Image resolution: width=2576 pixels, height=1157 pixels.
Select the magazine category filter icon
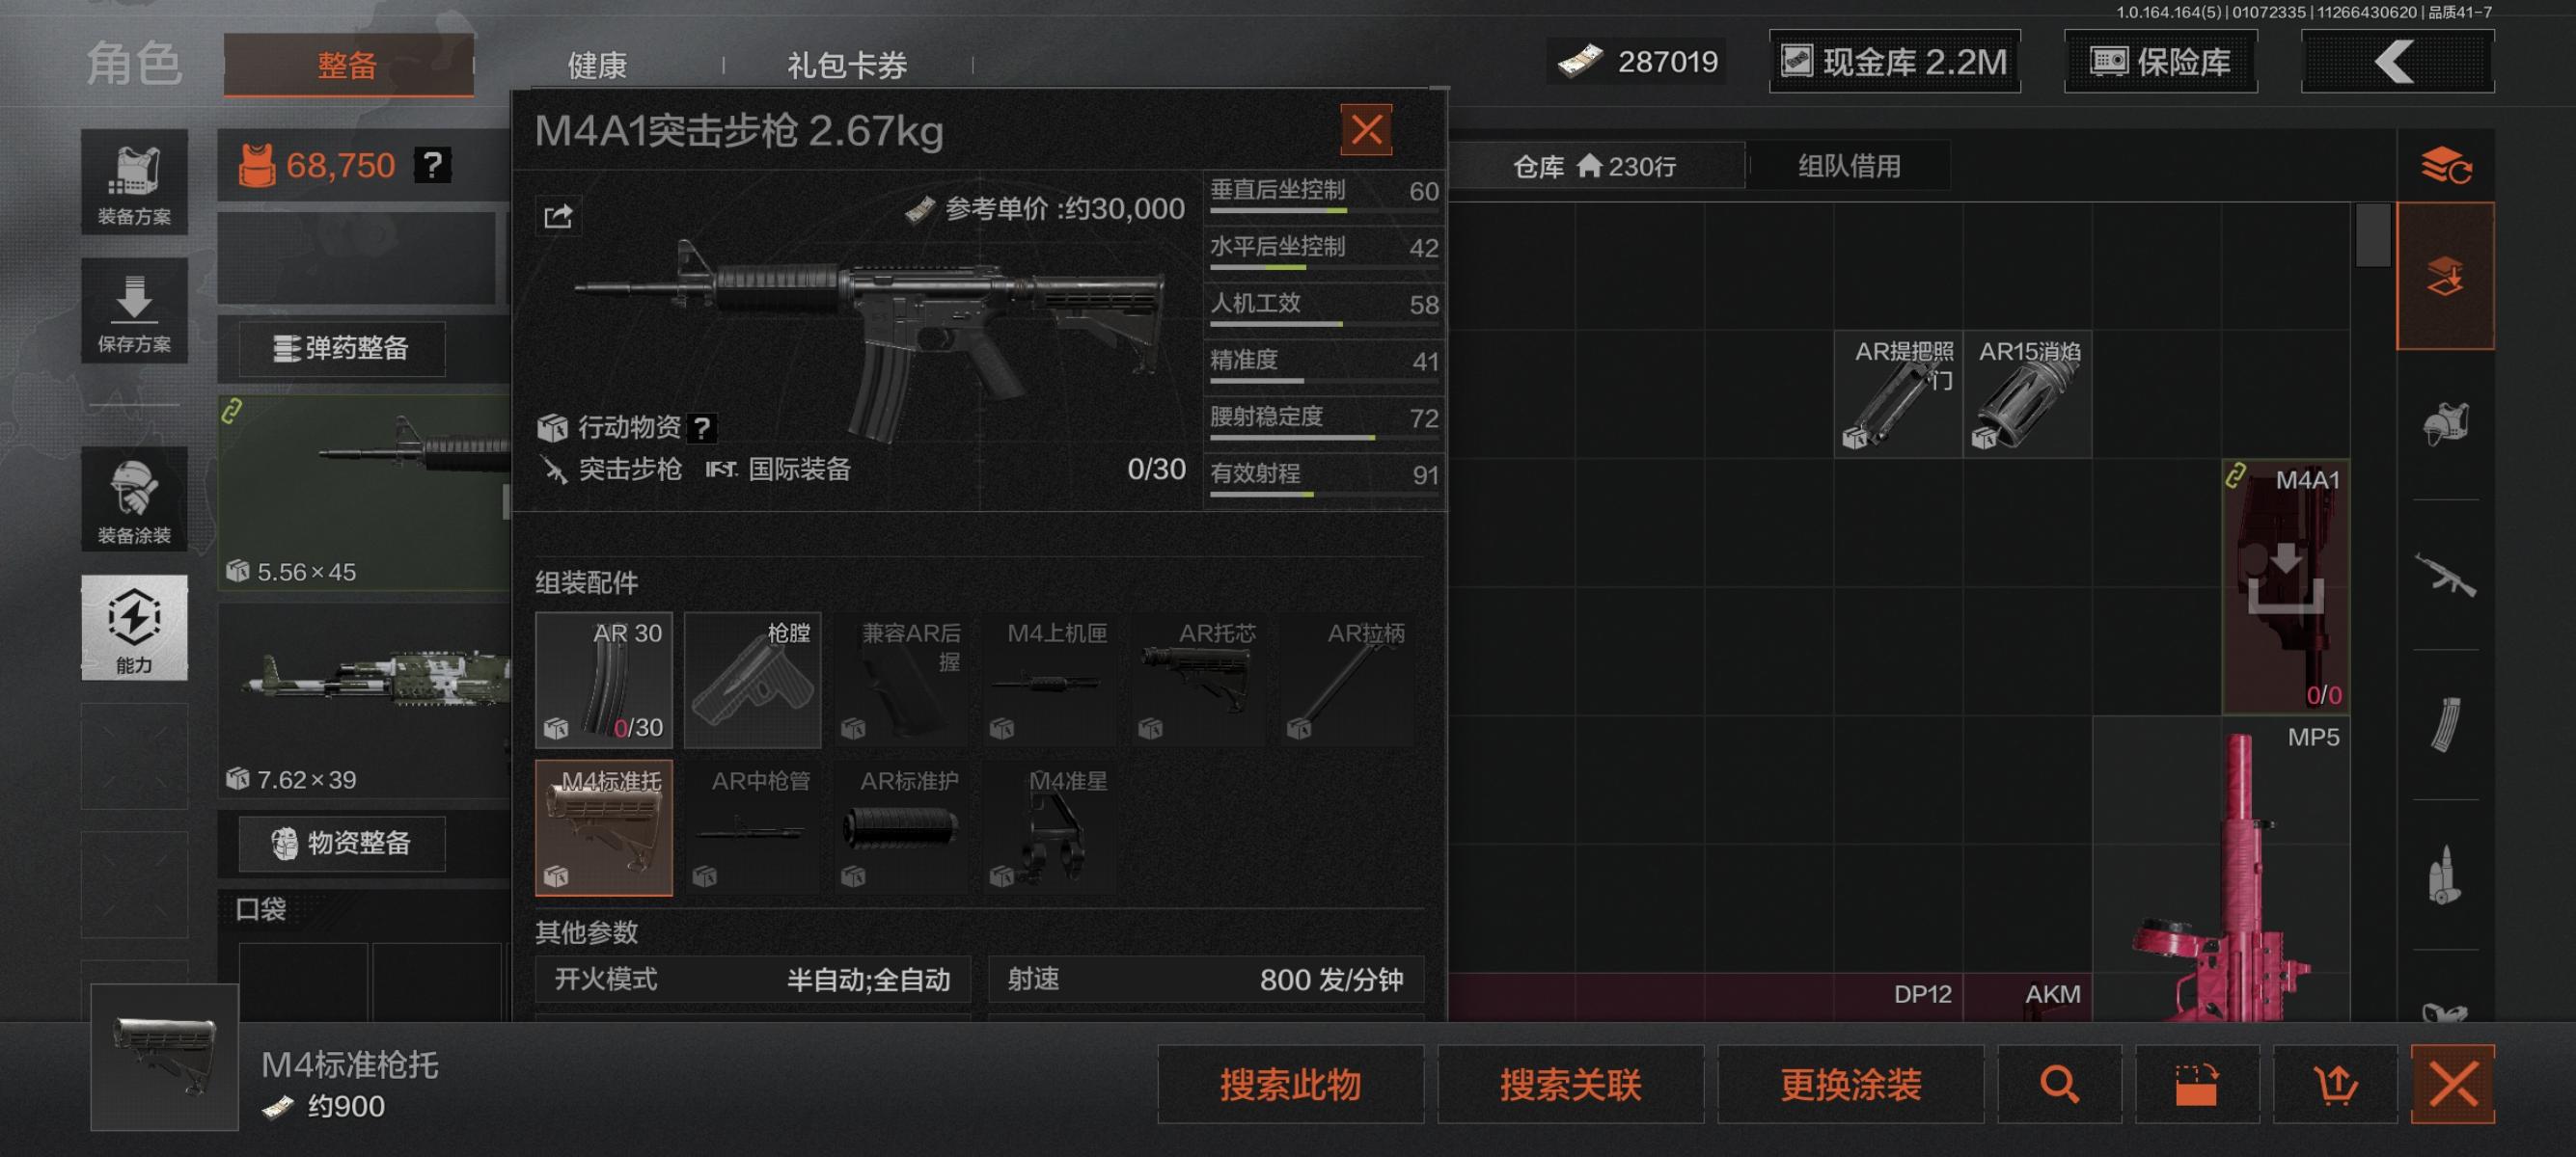(x=2446, y=724)
